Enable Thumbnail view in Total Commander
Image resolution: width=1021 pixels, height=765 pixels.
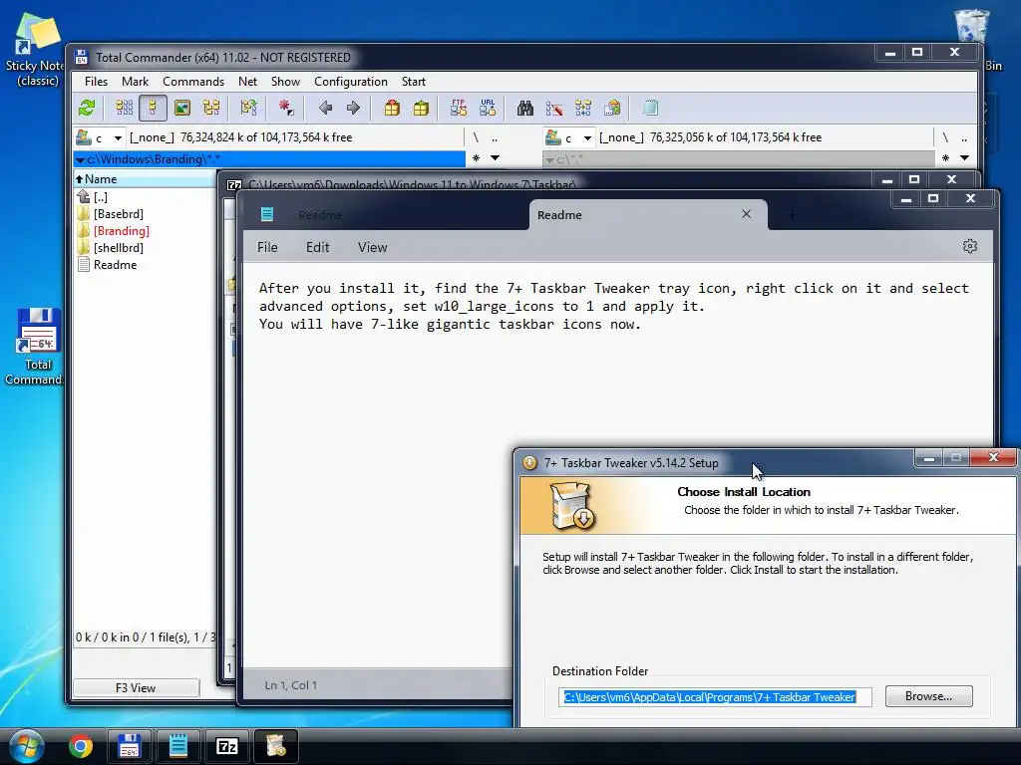182,108
